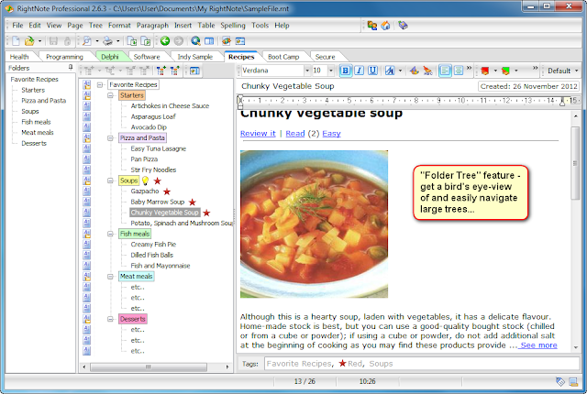Open the dropdown arrow beside the open-folder icon
This screenshot has width=587, height=394.
pos(39,40)
